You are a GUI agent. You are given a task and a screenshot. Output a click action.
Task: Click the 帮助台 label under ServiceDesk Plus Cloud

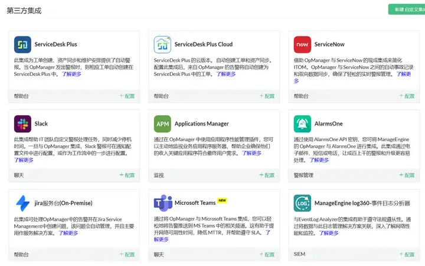click(161, 96)
